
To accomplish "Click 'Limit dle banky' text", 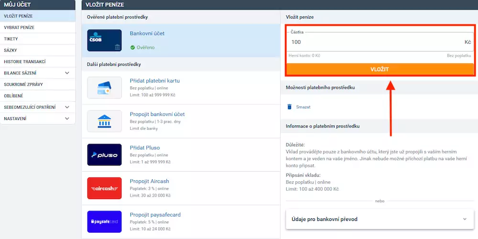I will [x=144, y=128].
